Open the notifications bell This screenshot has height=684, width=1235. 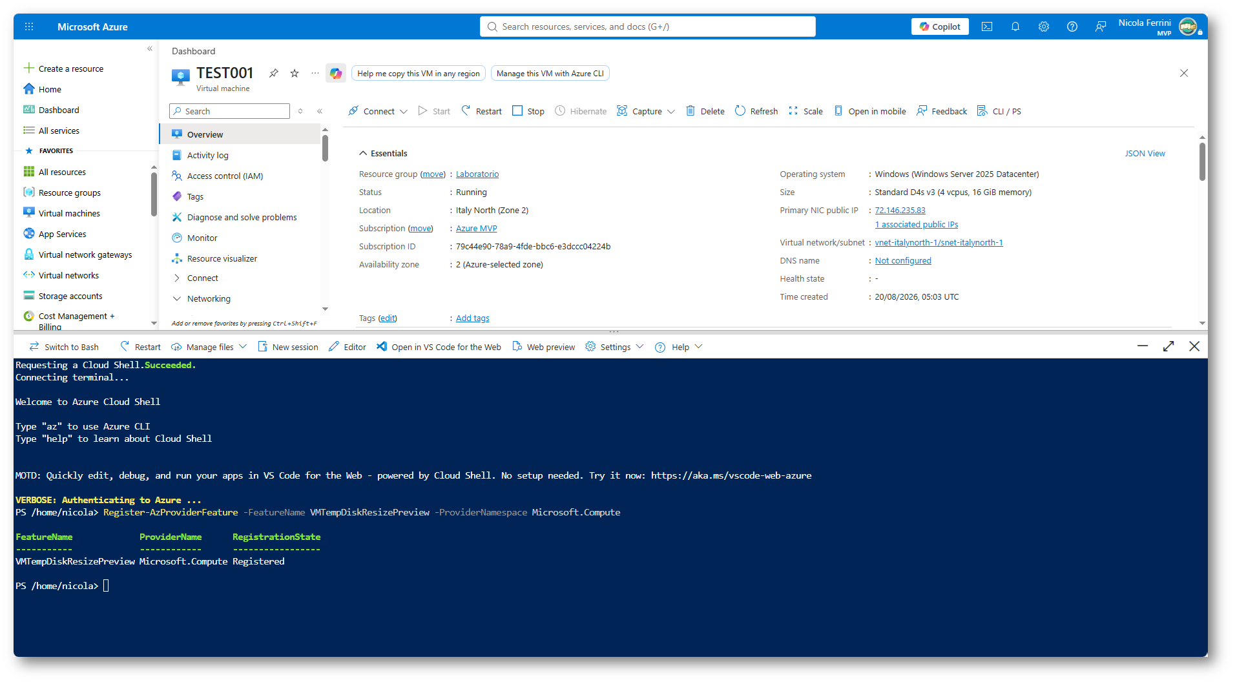pos(1015,26)
